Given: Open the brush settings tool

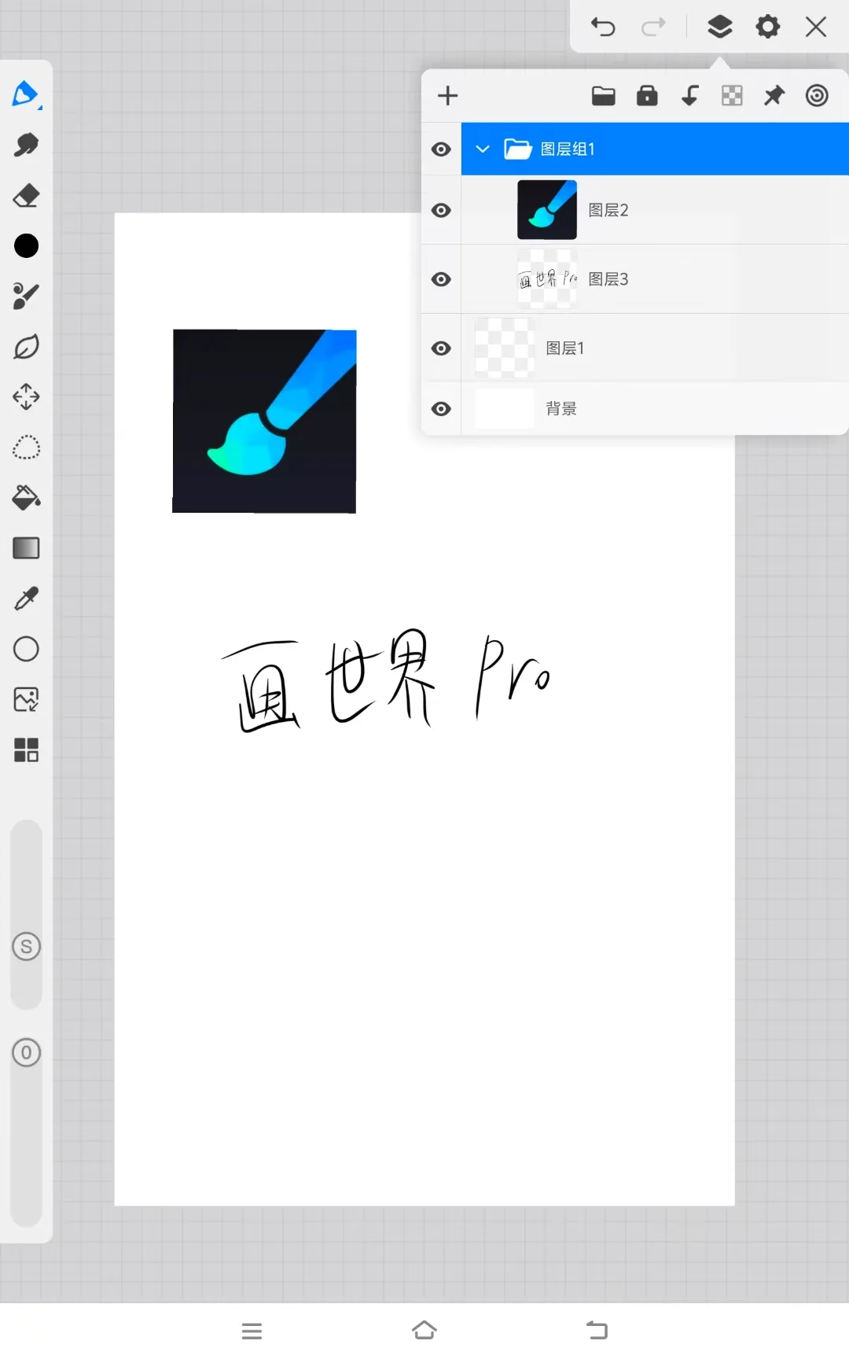Looking at the screenshot, I should click(x=26, y=296).
